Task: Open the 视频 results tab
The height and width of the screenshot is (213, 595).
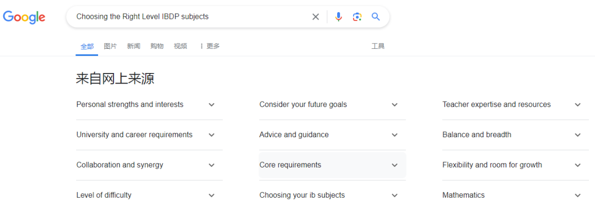Action: (x=180, y=46)
